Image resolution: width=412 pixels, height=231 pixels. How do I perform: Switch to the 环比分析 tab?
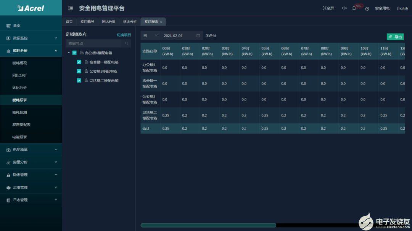coord(130,21)
